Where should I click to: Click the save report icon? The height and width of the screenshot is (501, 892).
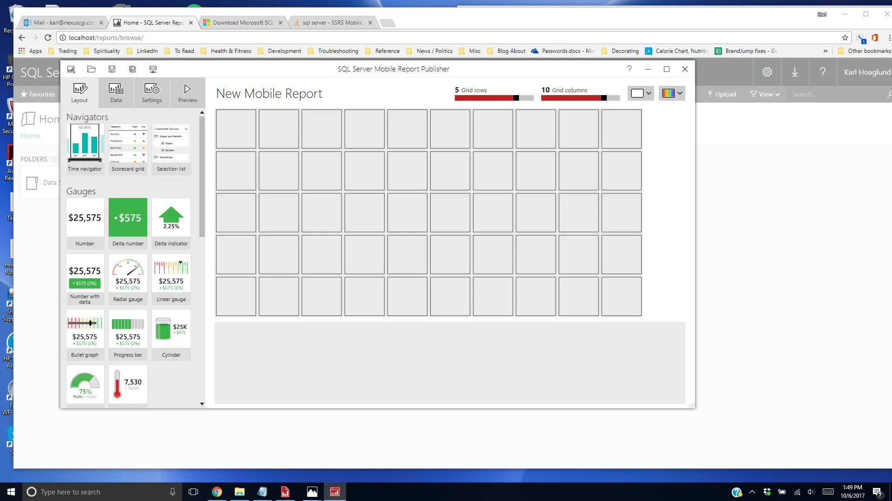point(112,69)
